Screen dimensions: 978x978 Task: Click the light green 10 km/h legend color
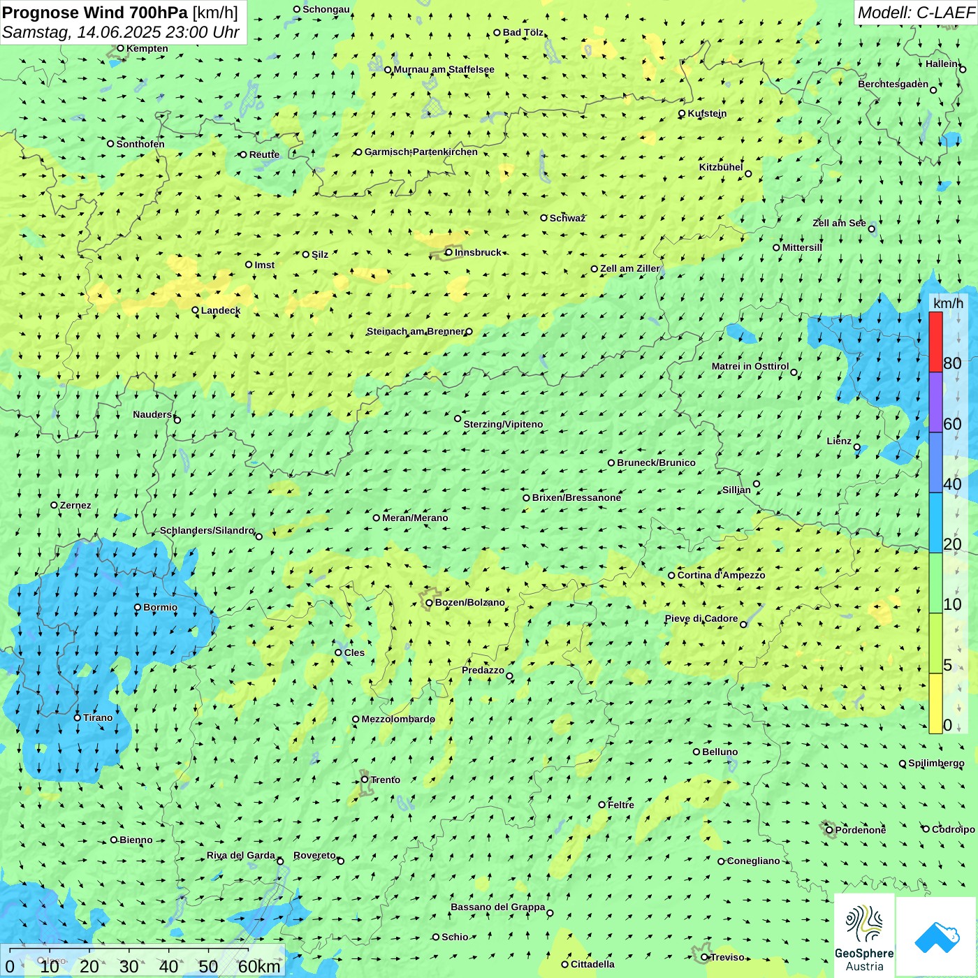pos(935,583)
